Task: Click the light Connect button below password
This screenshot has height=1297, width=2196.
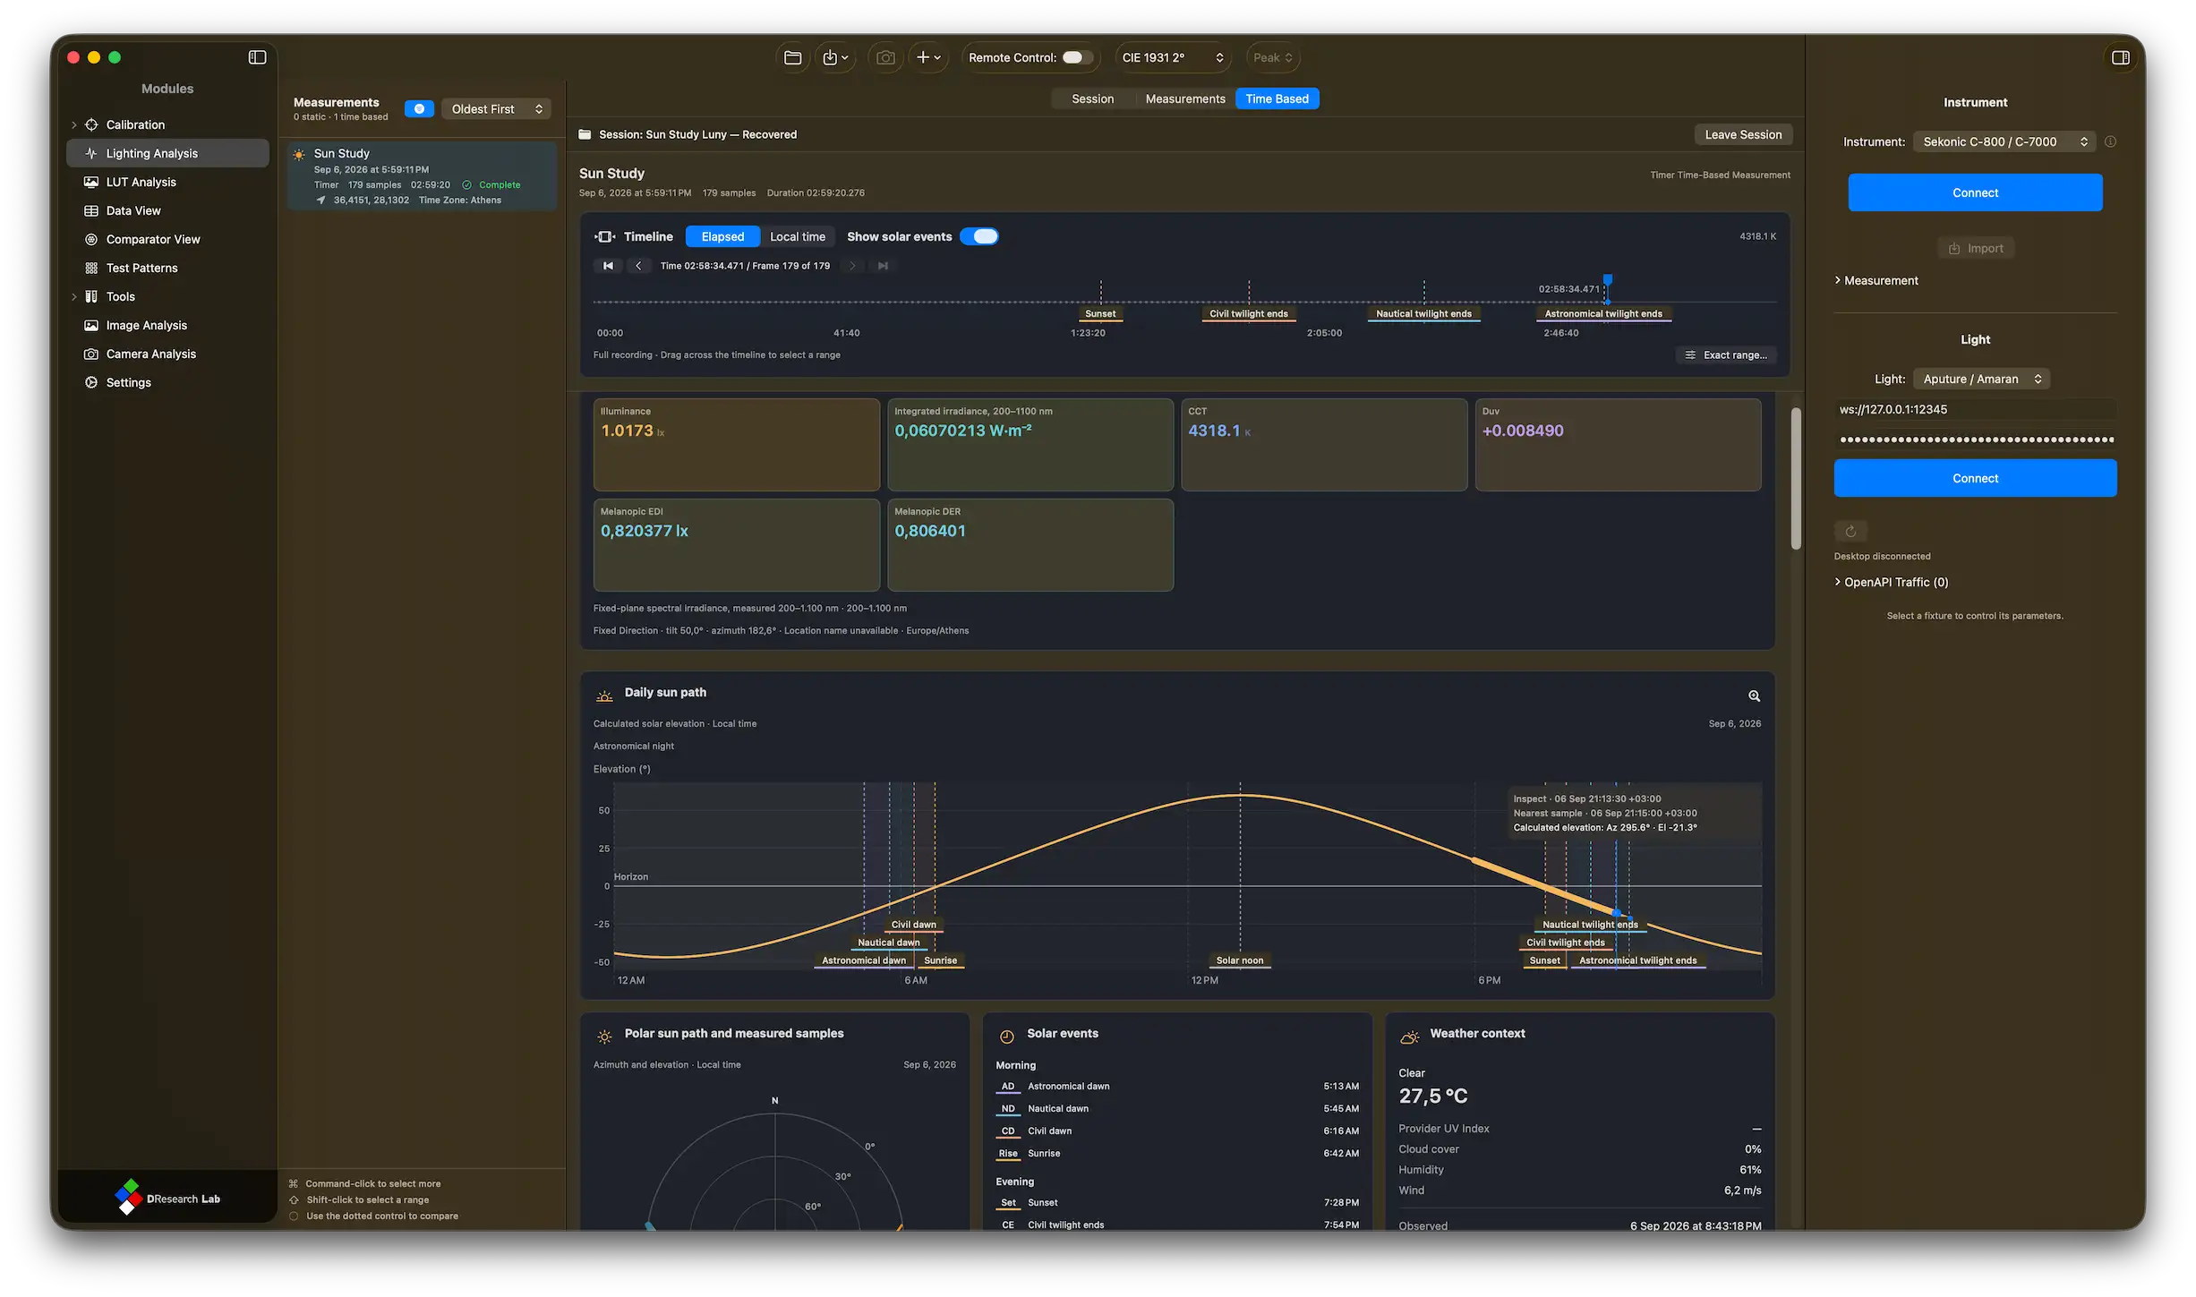Action: click(x=1975, y=478)
